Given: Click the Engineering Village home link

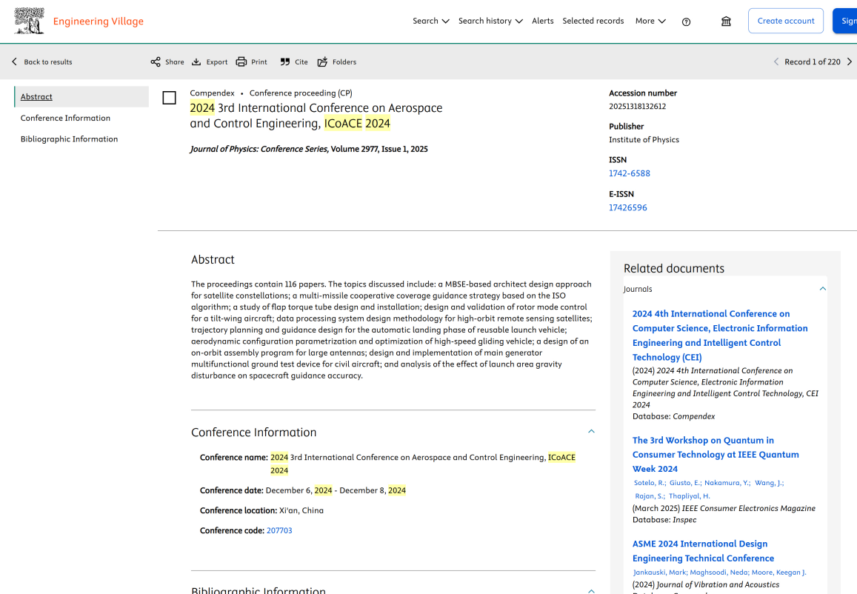Looking at the screenshot, I should (99, 21).
